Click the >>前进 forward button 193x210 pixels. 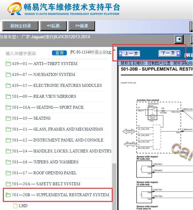pyautogui.click(x=82, y=26)
